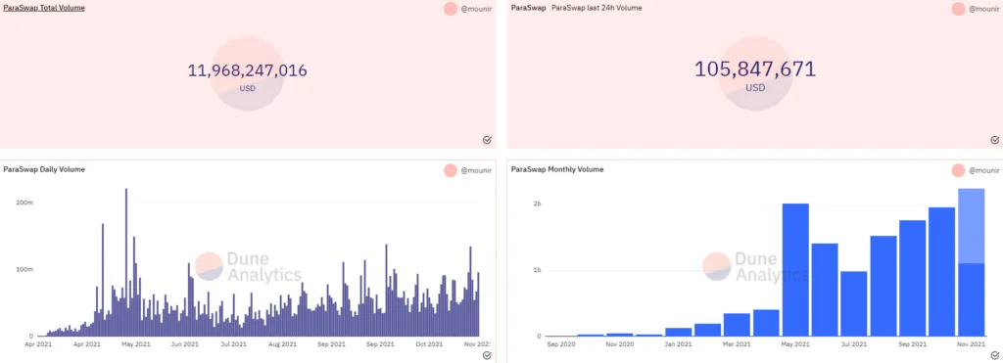This screenshot has height=363, width=1003.
Task: Click the ParaSwap Daily Volume title
Action: (44, 169)
